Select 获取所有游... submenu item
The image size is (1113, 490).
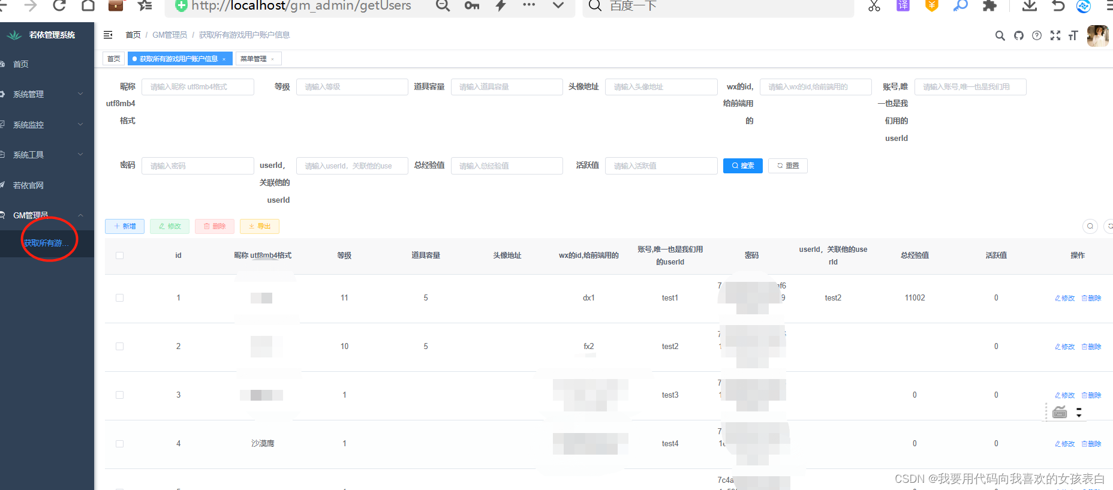point(46,243)
